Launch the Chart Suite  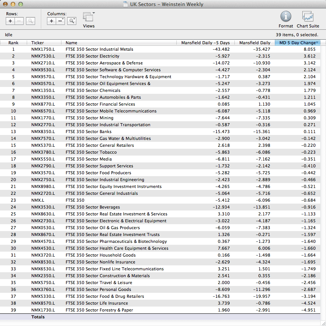[308, 17]
